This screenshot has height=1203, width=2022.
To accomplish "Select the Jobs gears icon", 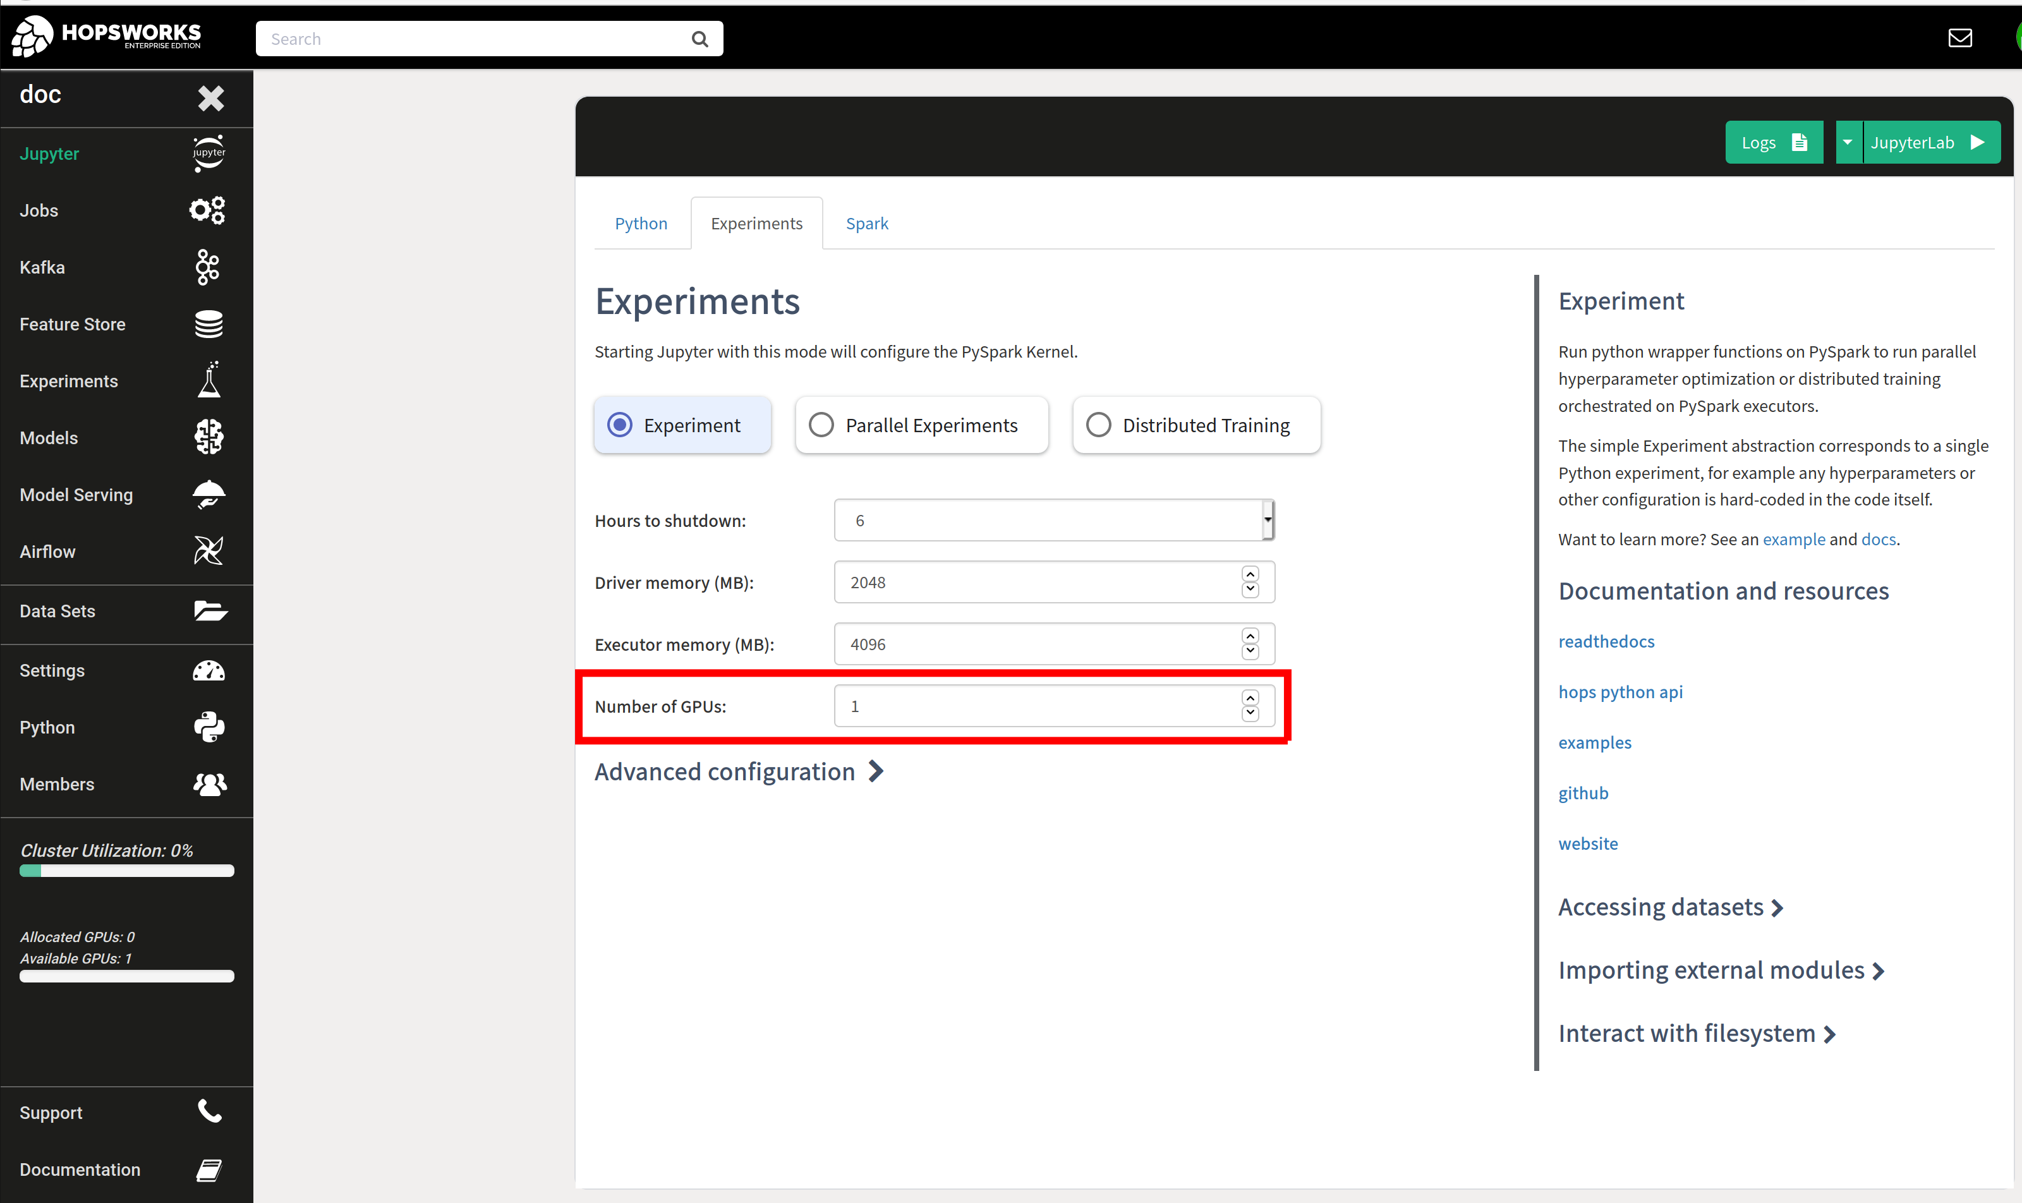I will (x=207, y=210).
